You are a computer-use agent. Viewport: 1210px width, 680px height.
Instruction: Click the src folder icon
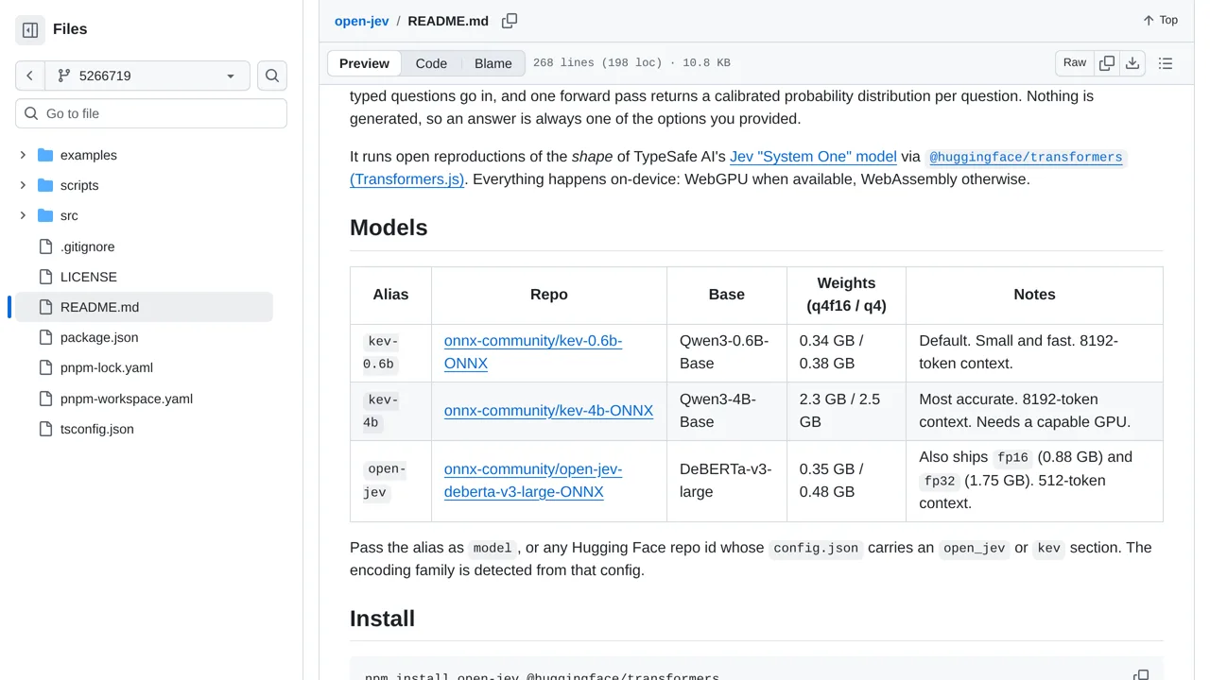coord(45,215)
